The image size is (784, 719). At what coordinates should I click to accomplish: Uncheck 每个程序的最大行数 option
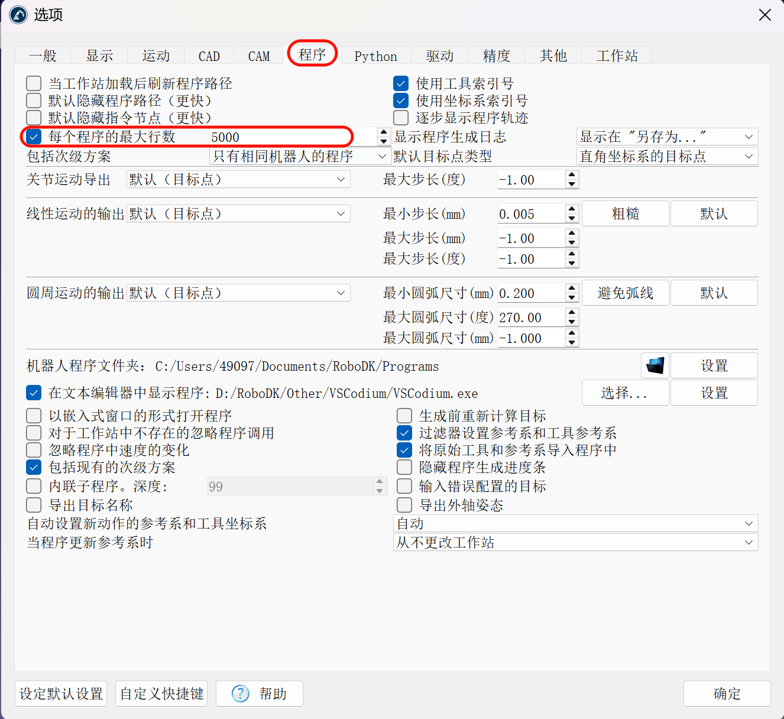(x=34, y=137)
